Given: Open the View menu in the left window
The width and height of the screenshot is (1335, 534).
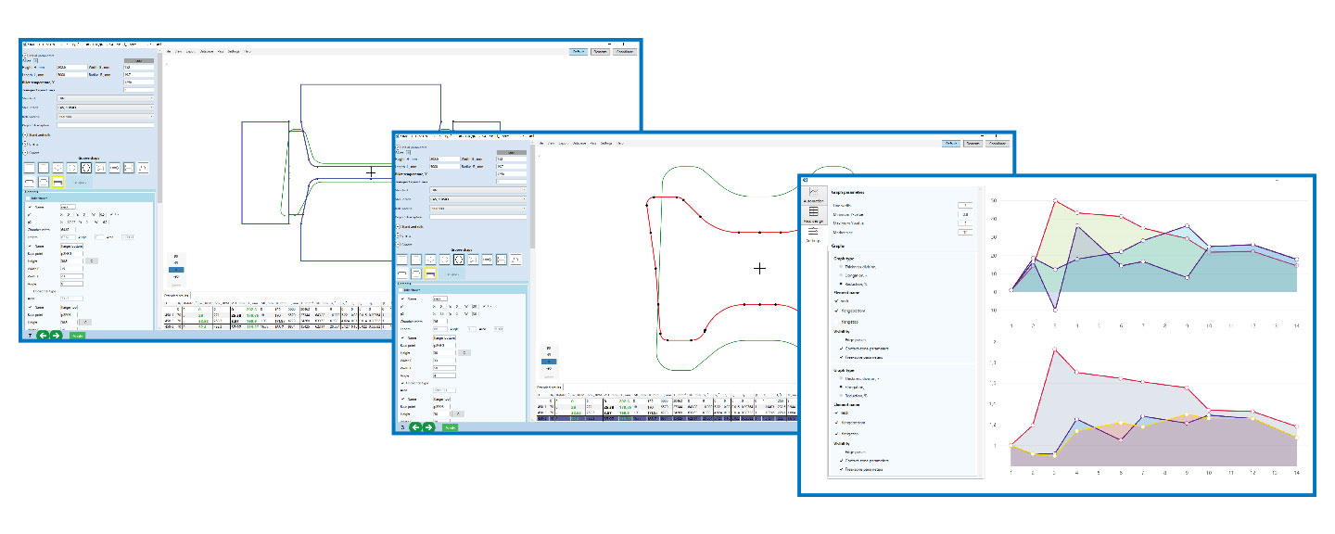Looking at the screenshot, I should [220, 51].
